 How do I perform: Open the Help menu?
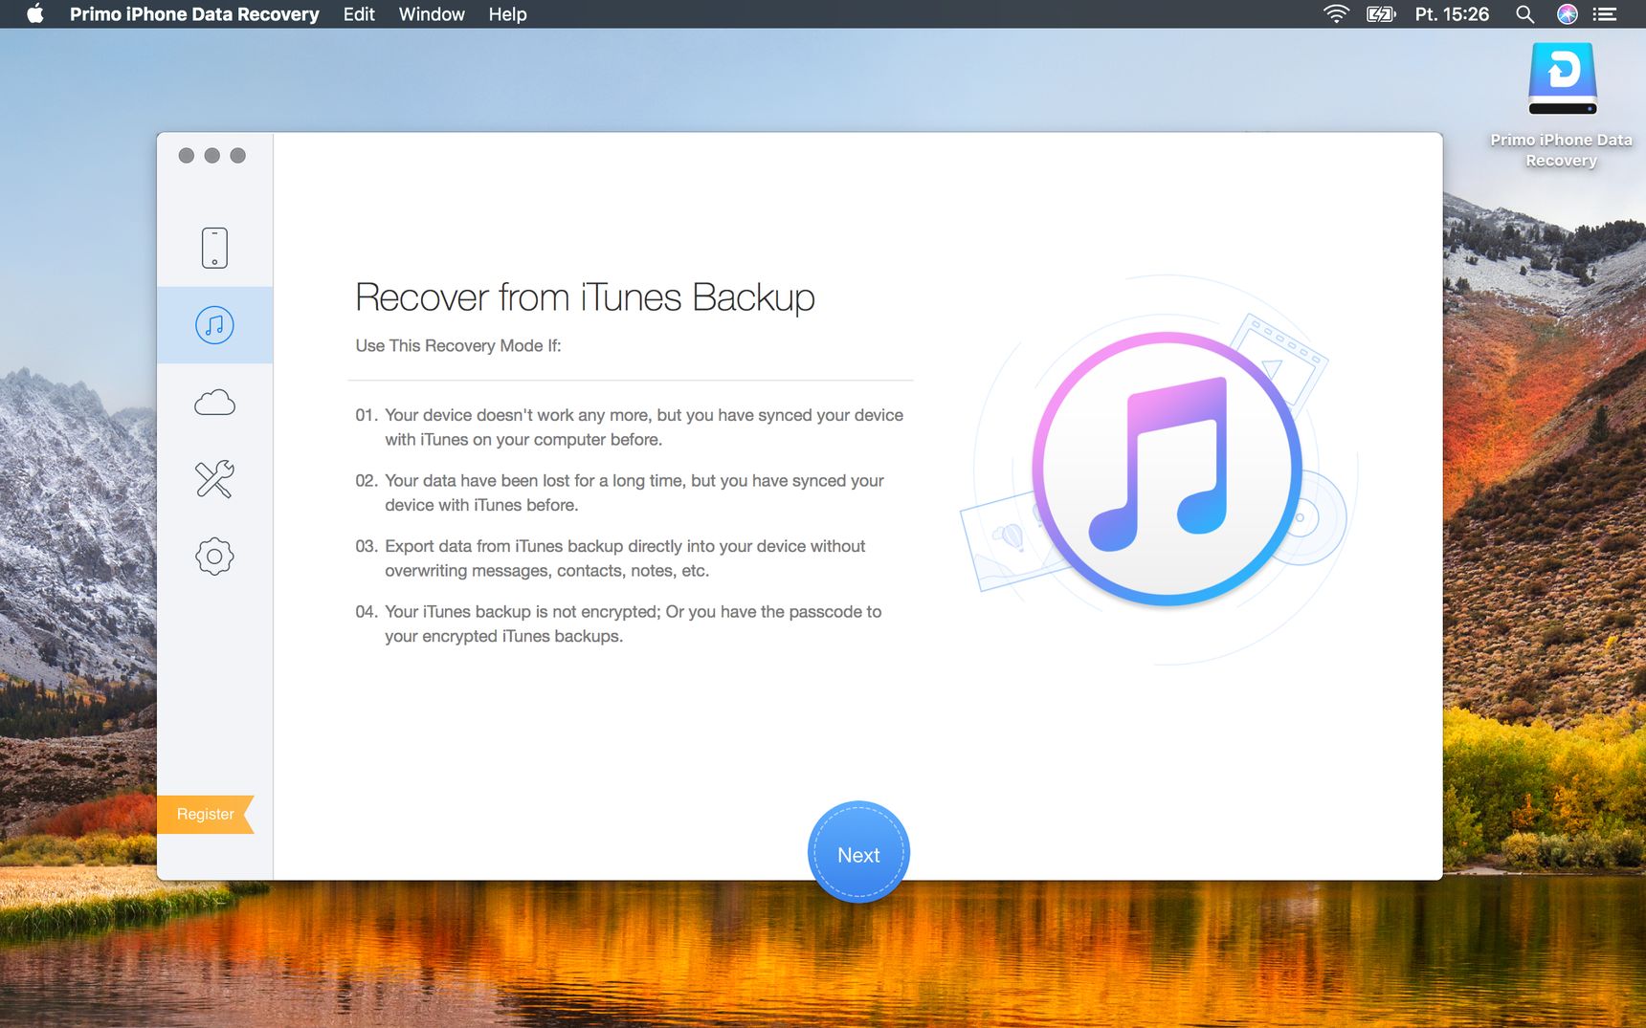[x=507, y=14]
